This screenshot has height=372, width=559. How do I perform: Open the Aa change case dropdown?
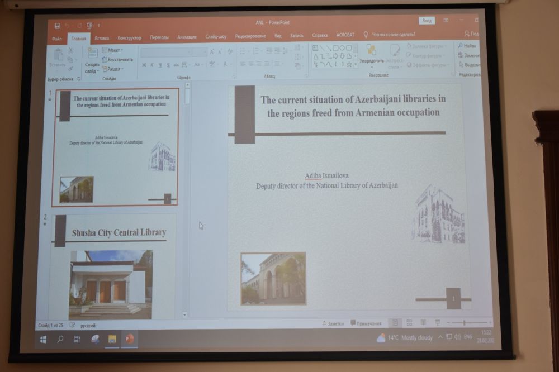pyautogui.click(x=197, y=64)
